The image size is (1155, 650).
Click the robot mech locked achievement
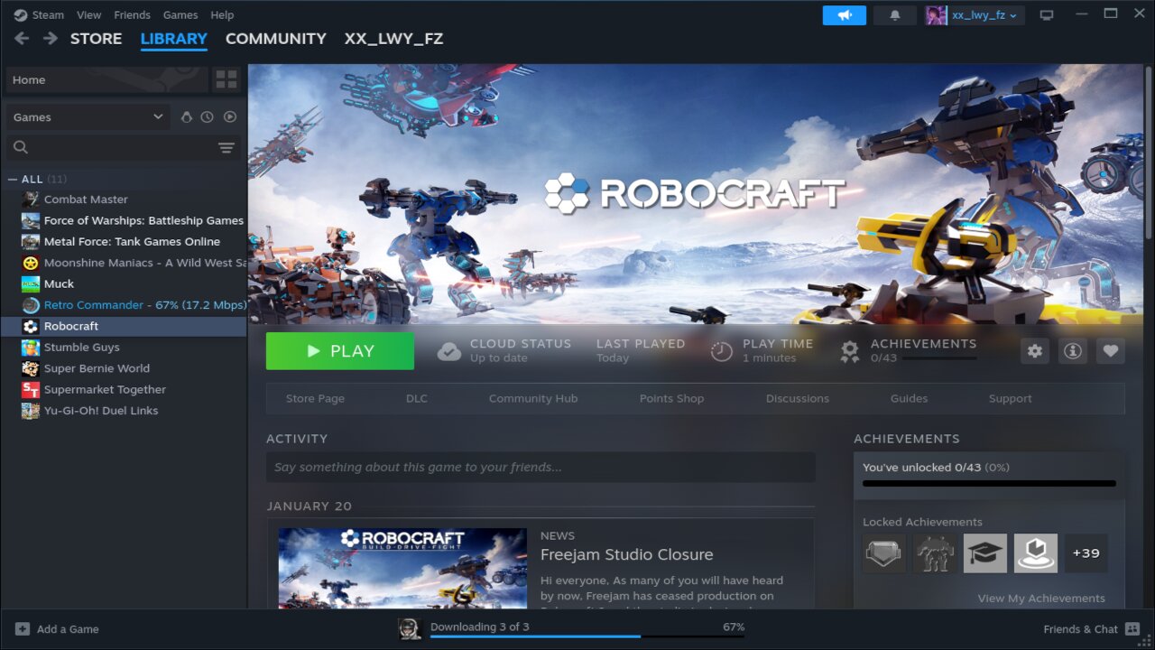point(935,553)
